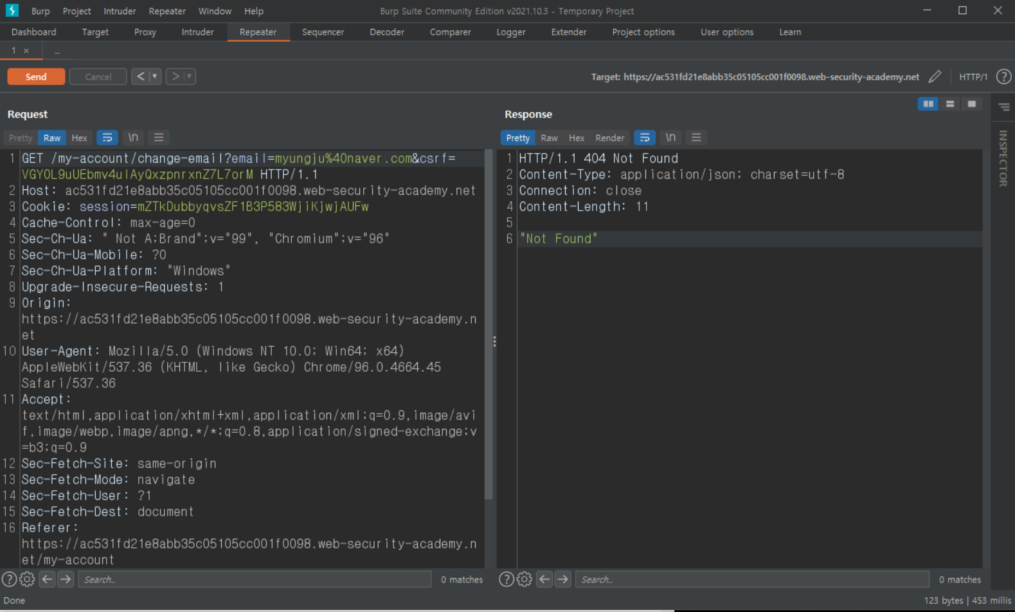Switch Response view to Raw
The width and height of the screenshot is (1015, 612).
549,137
